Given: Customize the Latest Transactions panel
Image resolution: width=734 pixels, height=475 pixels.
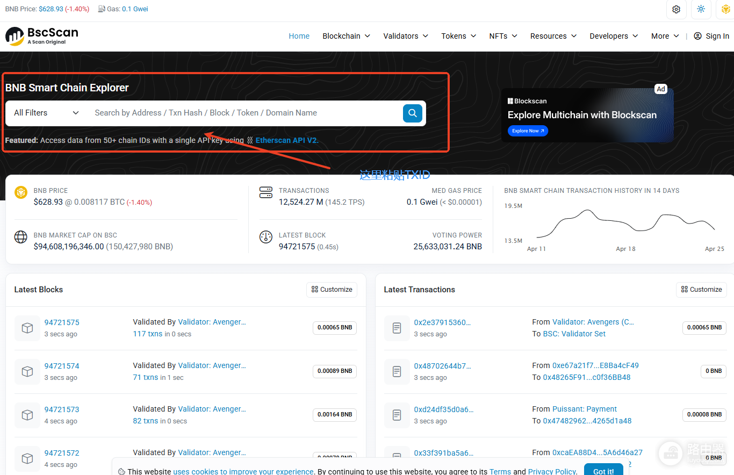Looking at the screenshot, I should click(702, 290).
